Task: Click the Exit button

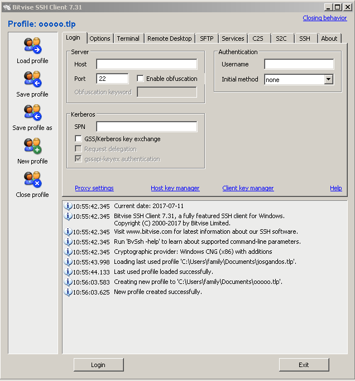Action: click(304, 364)
